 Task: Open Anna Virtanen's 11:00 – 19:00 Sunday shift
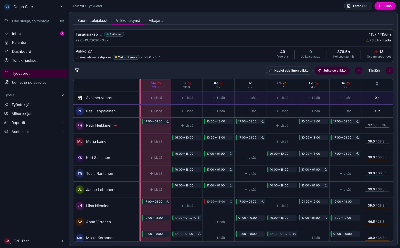coord(345,218)
